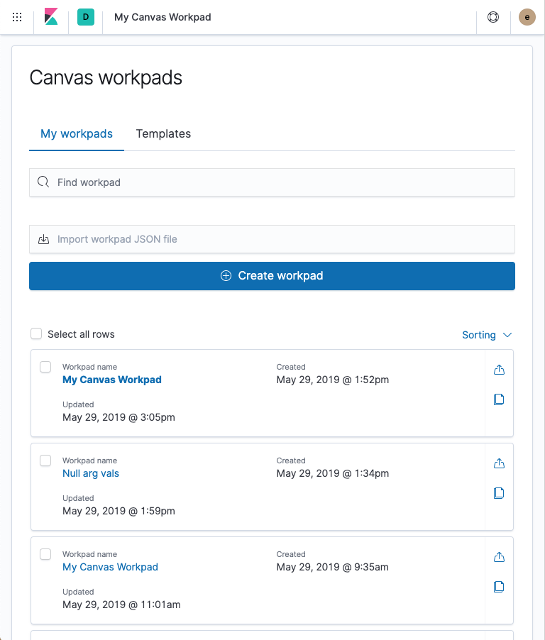The height and width of the screenshot is (640, 545).
Task: Click updated date May 29, 2019 @ 1:59pm
Action: coord(119,511)
